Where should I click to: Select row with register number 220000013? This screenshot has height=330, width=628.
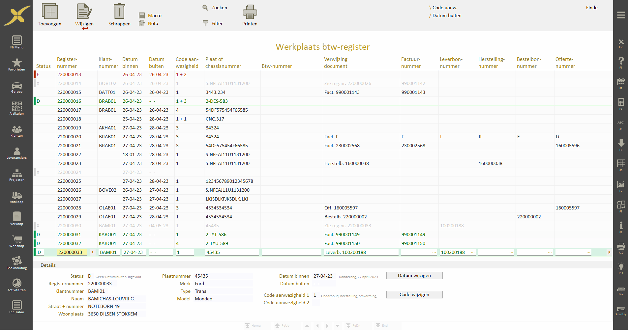tap(322, 74)
